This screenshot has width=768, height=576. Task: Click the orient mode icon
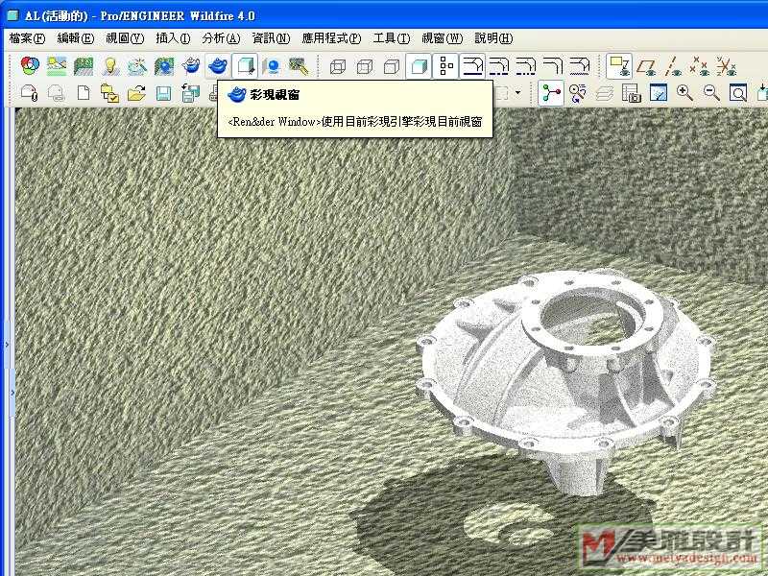pos(578,92)
